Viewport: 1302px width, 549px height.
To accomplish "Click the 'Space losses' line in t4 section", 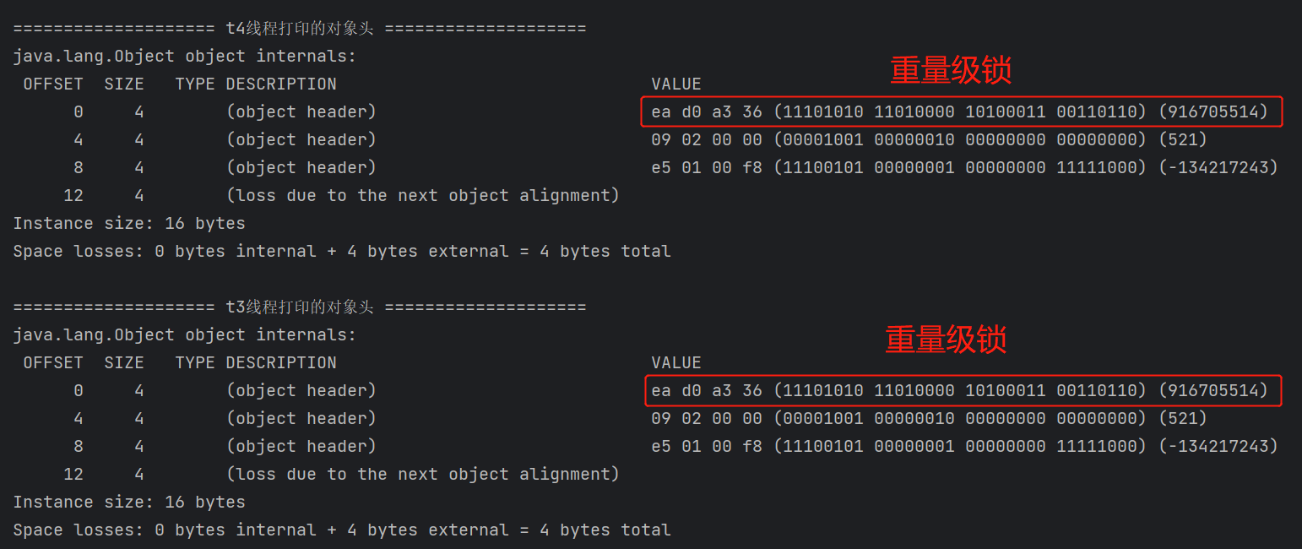I will coord(342,251).
